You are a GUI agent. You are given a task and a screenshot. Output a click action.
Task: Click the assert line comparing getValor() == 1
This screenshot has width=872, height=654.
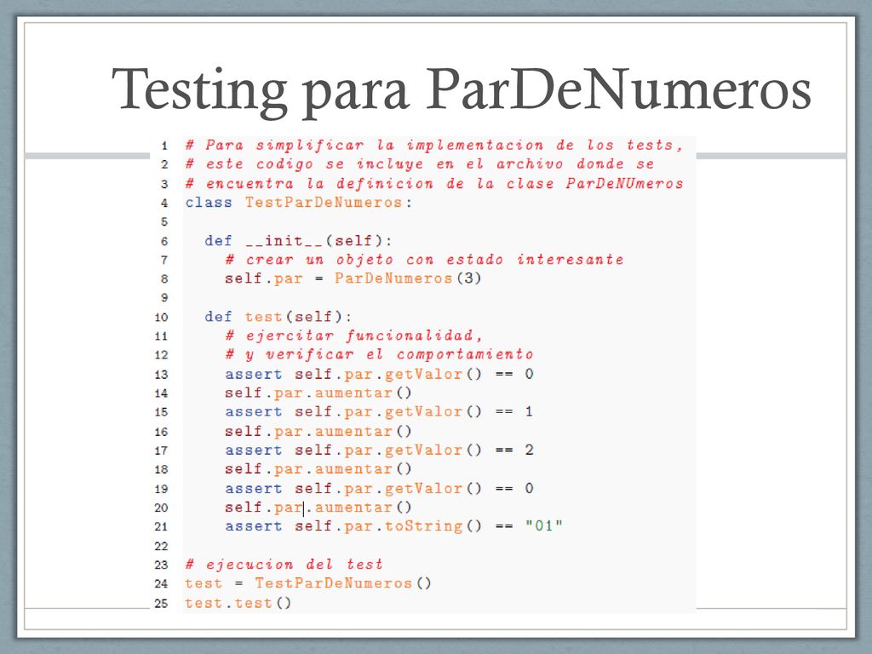click(x=379, y=411)
